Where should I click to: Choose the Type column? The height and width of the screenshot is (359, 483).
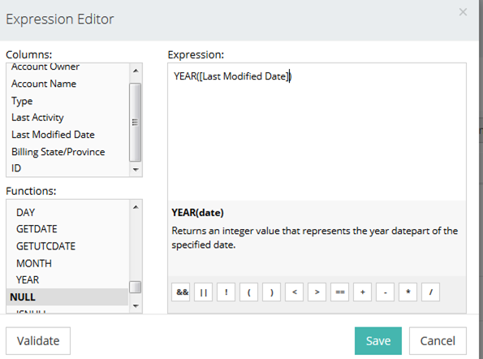tap(22, 101)
